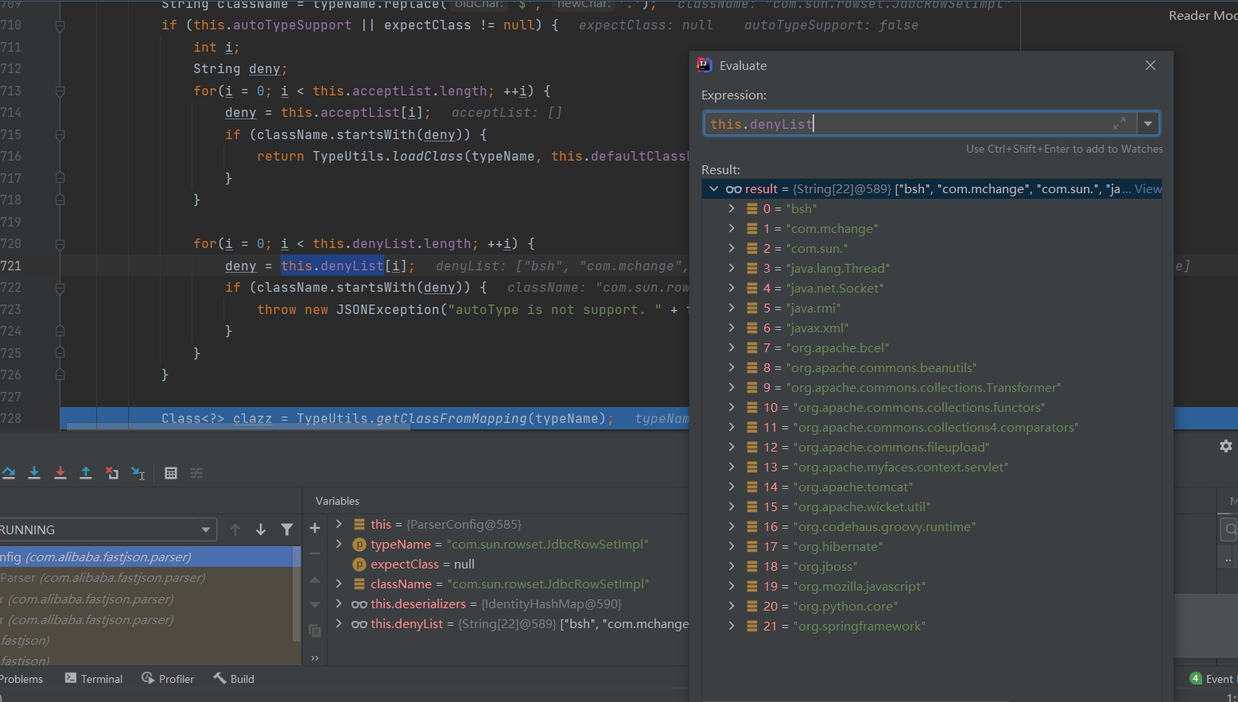Expand result element 7 "org.apache.bcel"
This screenshot has width=1238, height=702.
732,347
